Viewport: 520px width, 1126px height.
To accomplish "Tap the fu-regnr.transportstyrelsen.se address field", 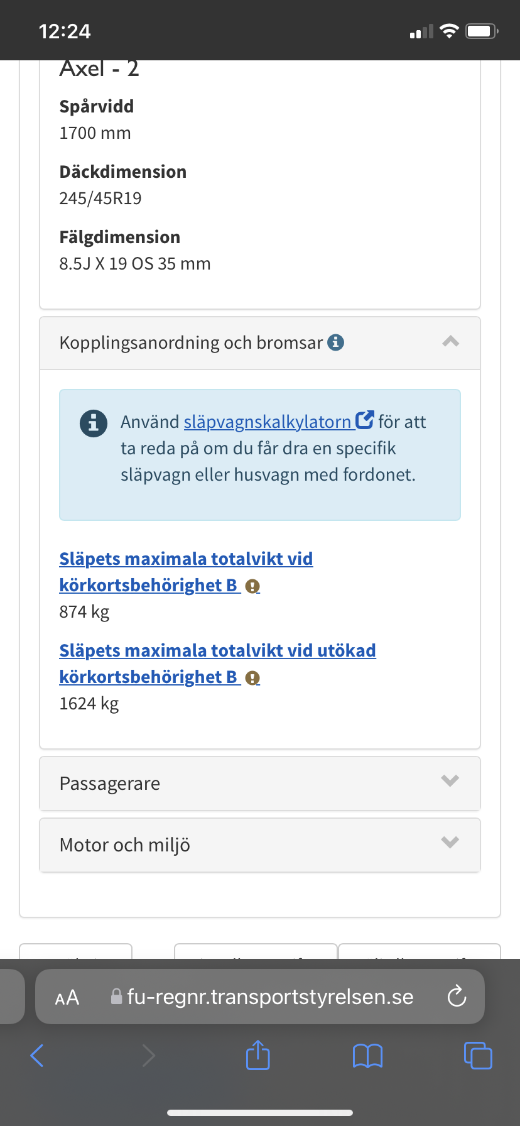I will click(260, 997).
